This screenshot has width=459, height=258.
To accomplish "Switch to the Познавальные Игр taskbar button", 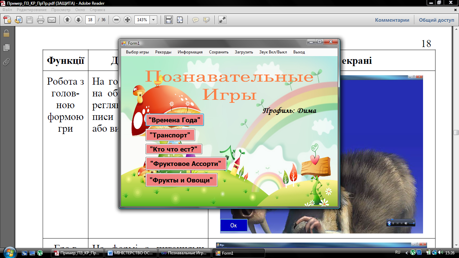I will [185, 253].
